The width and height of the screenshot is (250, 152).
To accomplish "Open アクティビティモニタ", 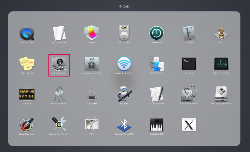I will coord(221,63).
